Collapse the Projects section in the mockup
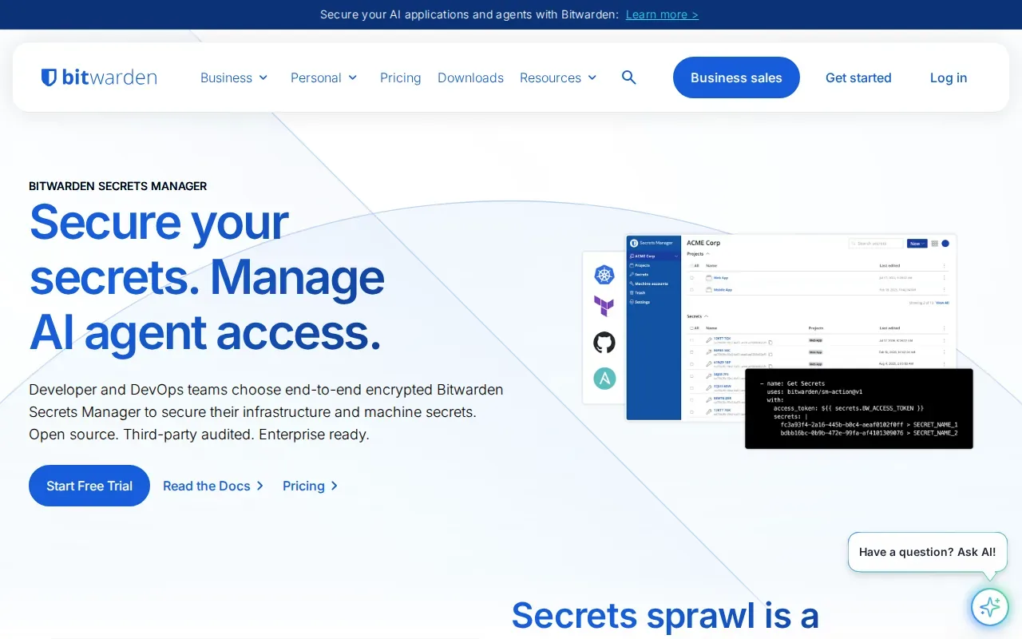The width and height of the screenshot is (1022, 639). pyautogui.click(x=707, y=254)
